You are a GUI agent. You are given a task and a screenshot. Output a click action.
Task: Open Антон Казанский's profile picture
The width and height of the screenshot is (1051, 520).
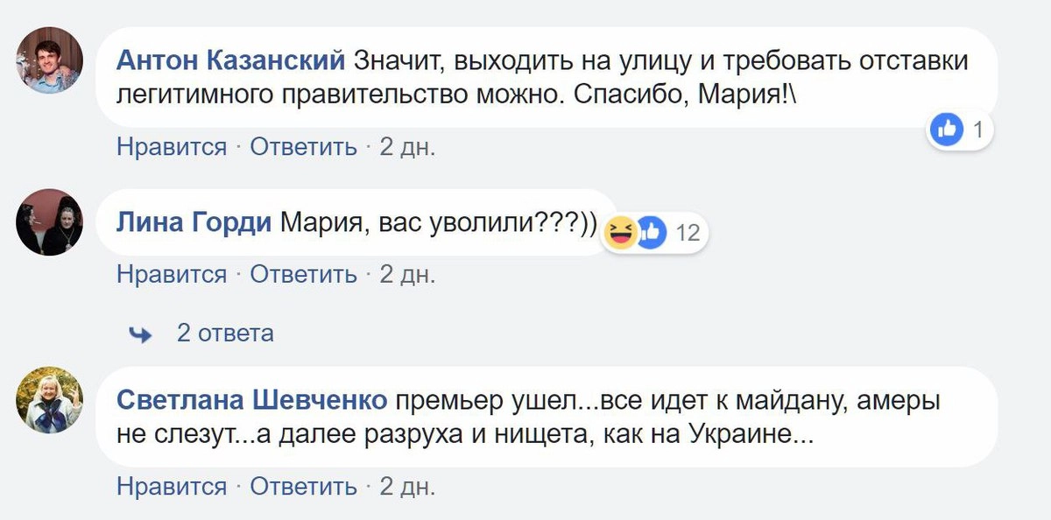49,60
